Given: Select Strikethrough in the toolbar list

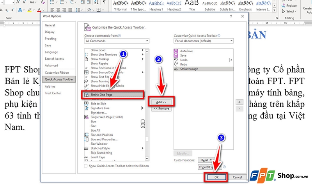Looking at the screenshot, I should pyautogui.click(x=203, y=69).
